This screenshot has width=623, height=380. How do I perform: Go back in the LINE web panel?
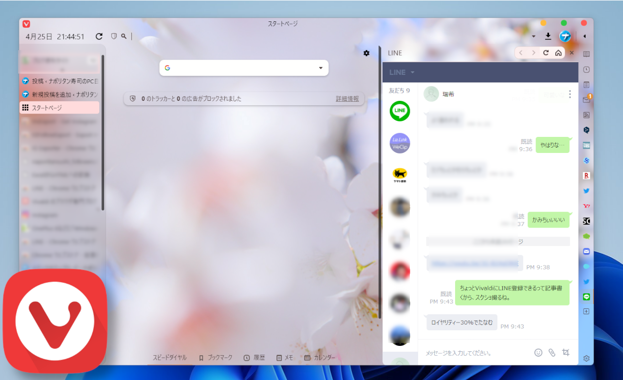521,53
